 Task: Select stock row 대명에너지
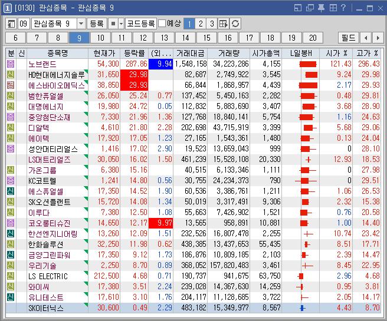click(193, 107)
